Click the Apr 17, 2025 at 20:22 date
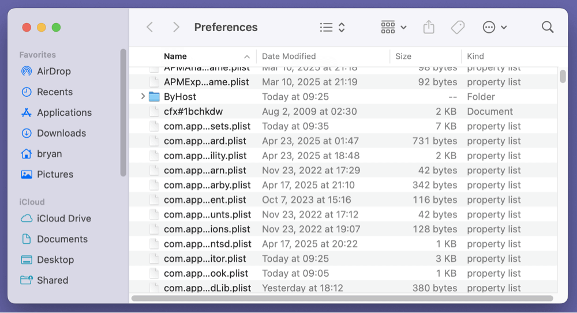This screenshot has width=577, height=313. click(310, 244)
